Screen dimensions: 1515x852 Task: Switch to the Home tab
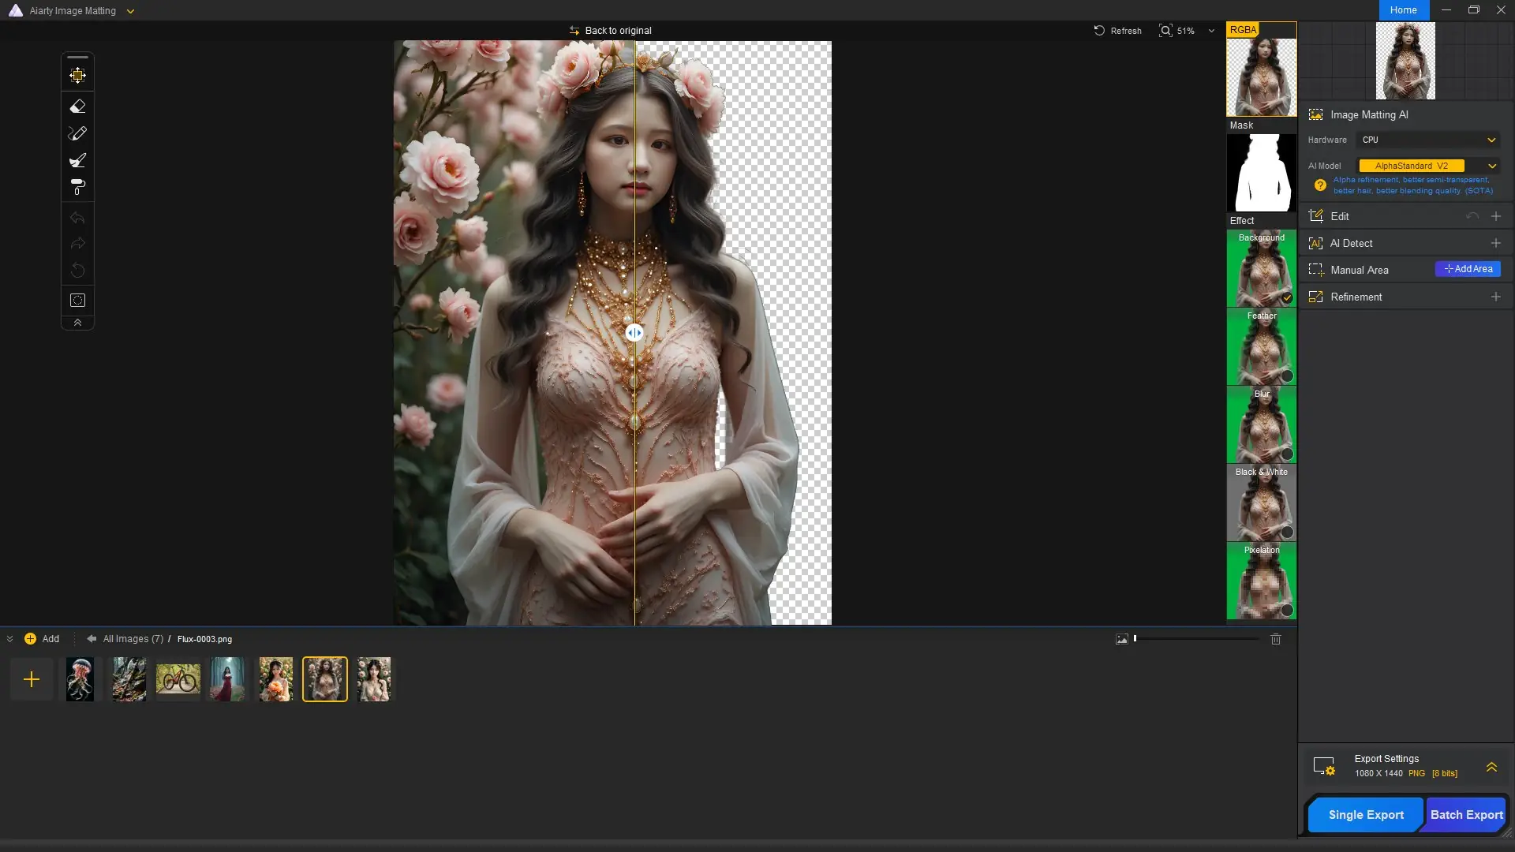(x=1403, y=10)
